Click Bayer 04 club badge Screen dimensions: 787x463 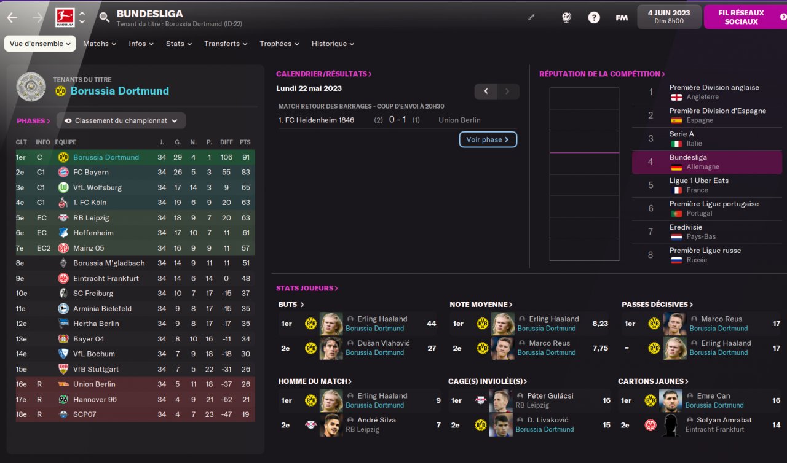pos(63,339)
